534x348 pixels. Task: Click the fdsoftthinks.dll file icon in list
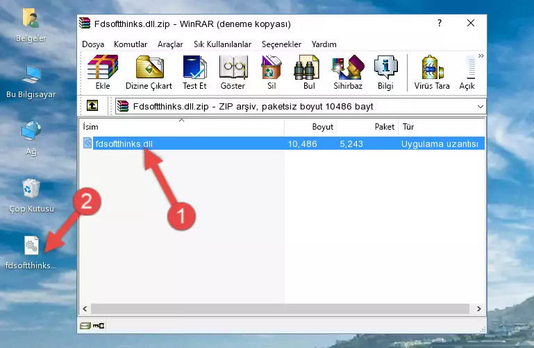[x=87, y=143]
